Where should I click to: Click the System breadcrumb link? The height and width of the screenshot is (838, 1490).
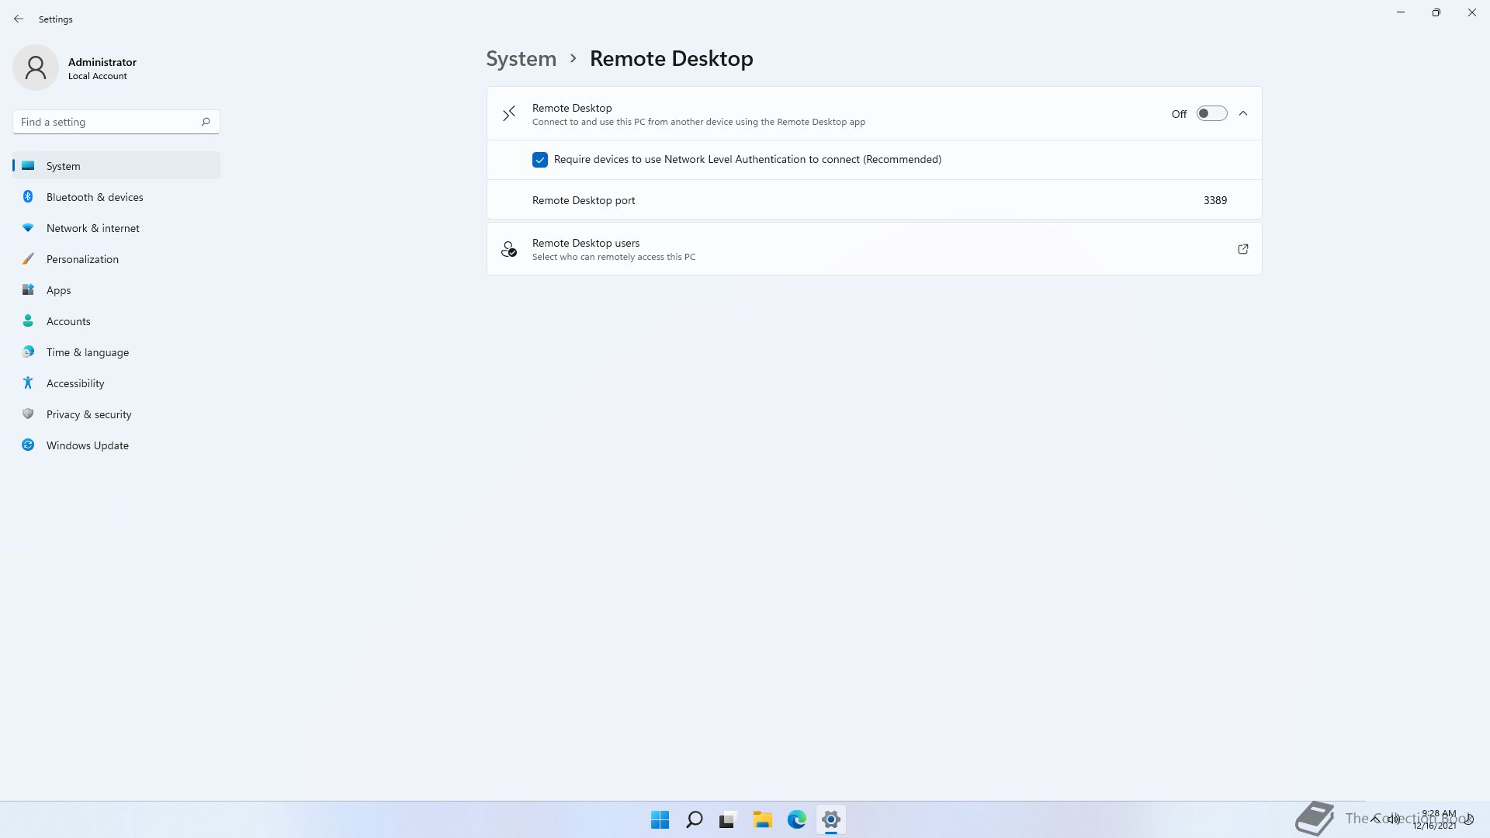point(521,59)
